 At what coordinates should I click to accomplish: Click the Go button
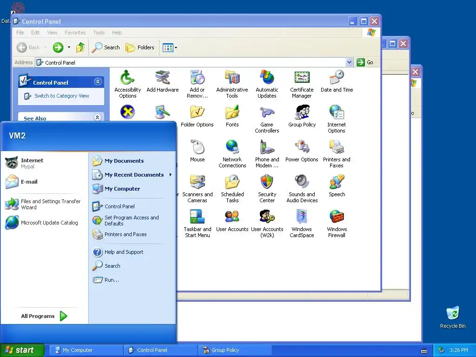(x=365, y=62)
